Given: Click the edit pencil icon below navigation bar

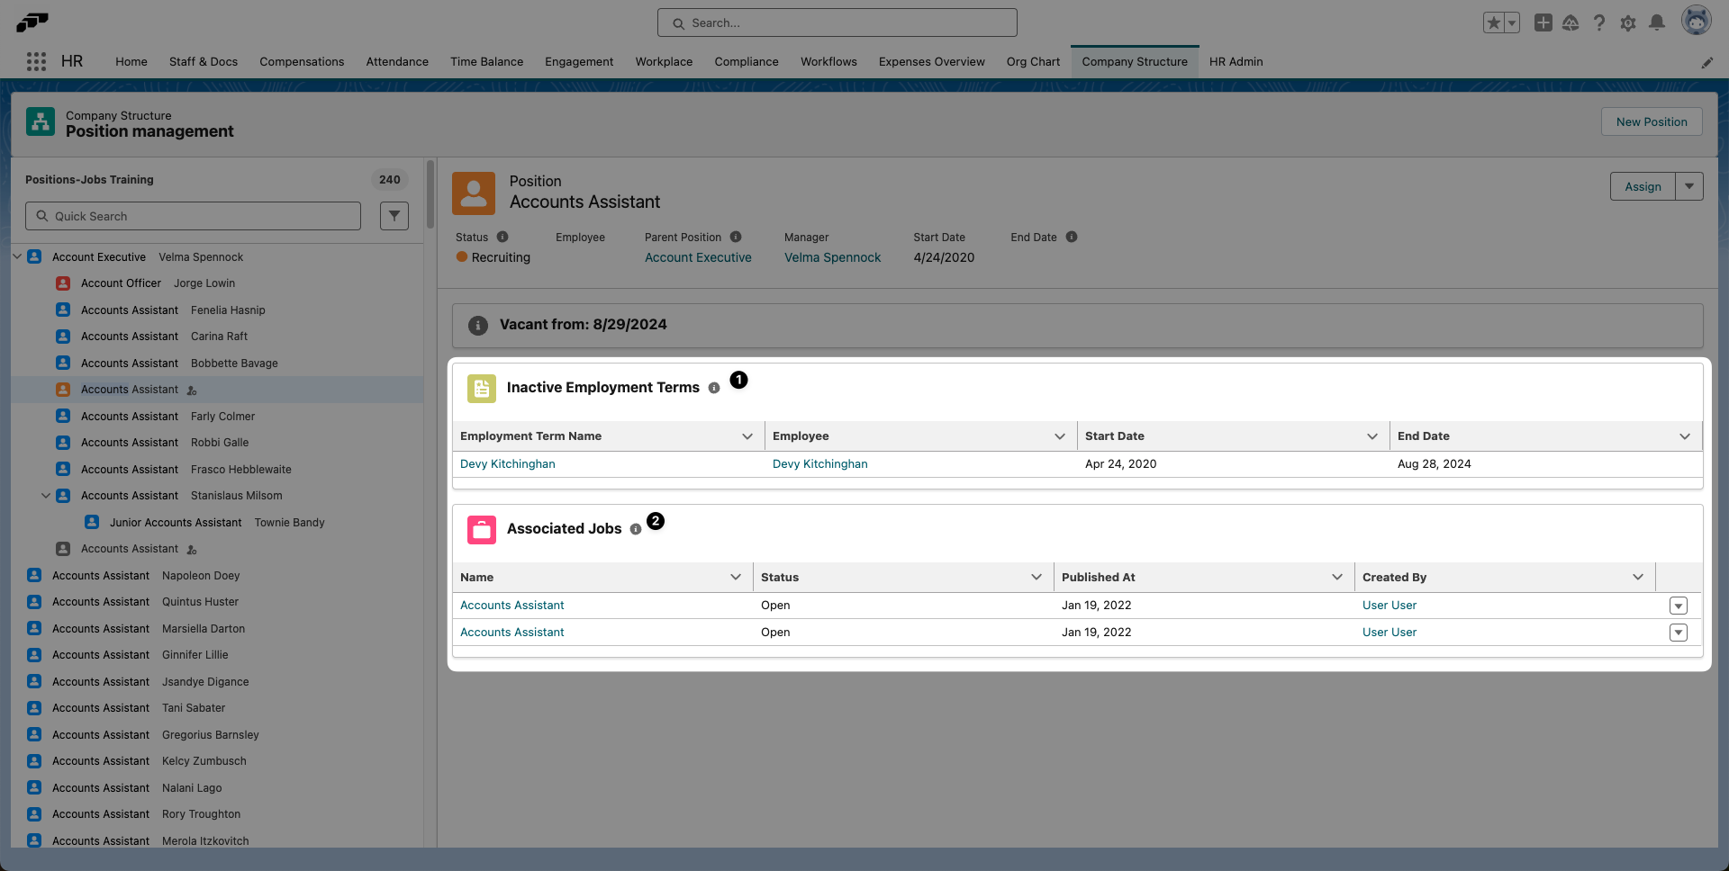Looking at the screenshot, I should tap(1708, 62).
